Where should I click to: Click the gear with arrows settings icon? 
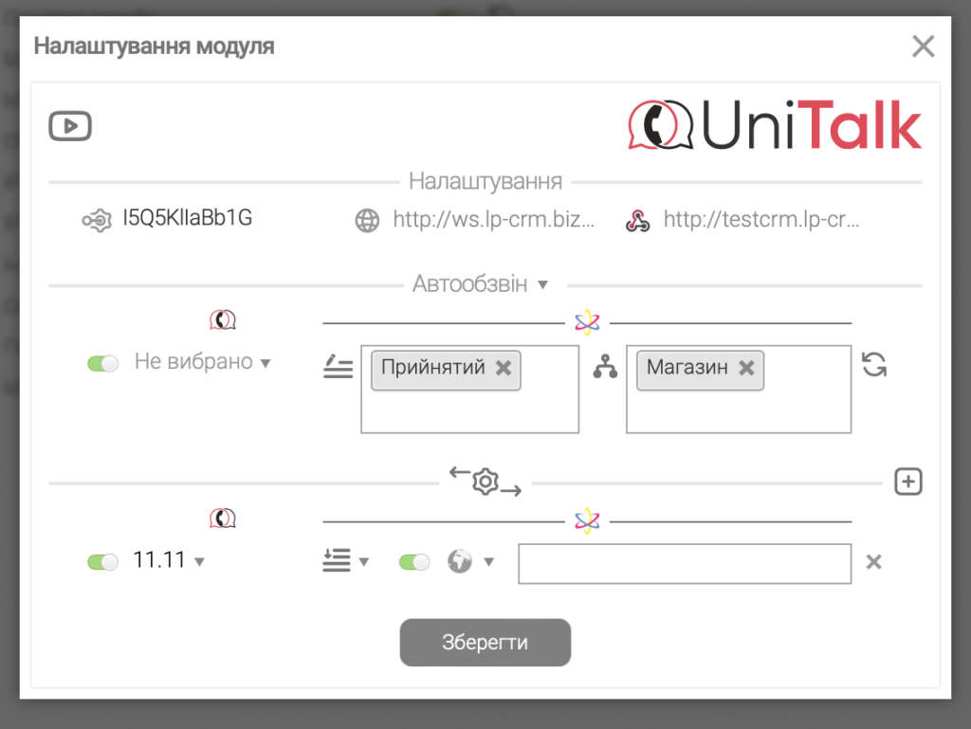click(485, 482)
